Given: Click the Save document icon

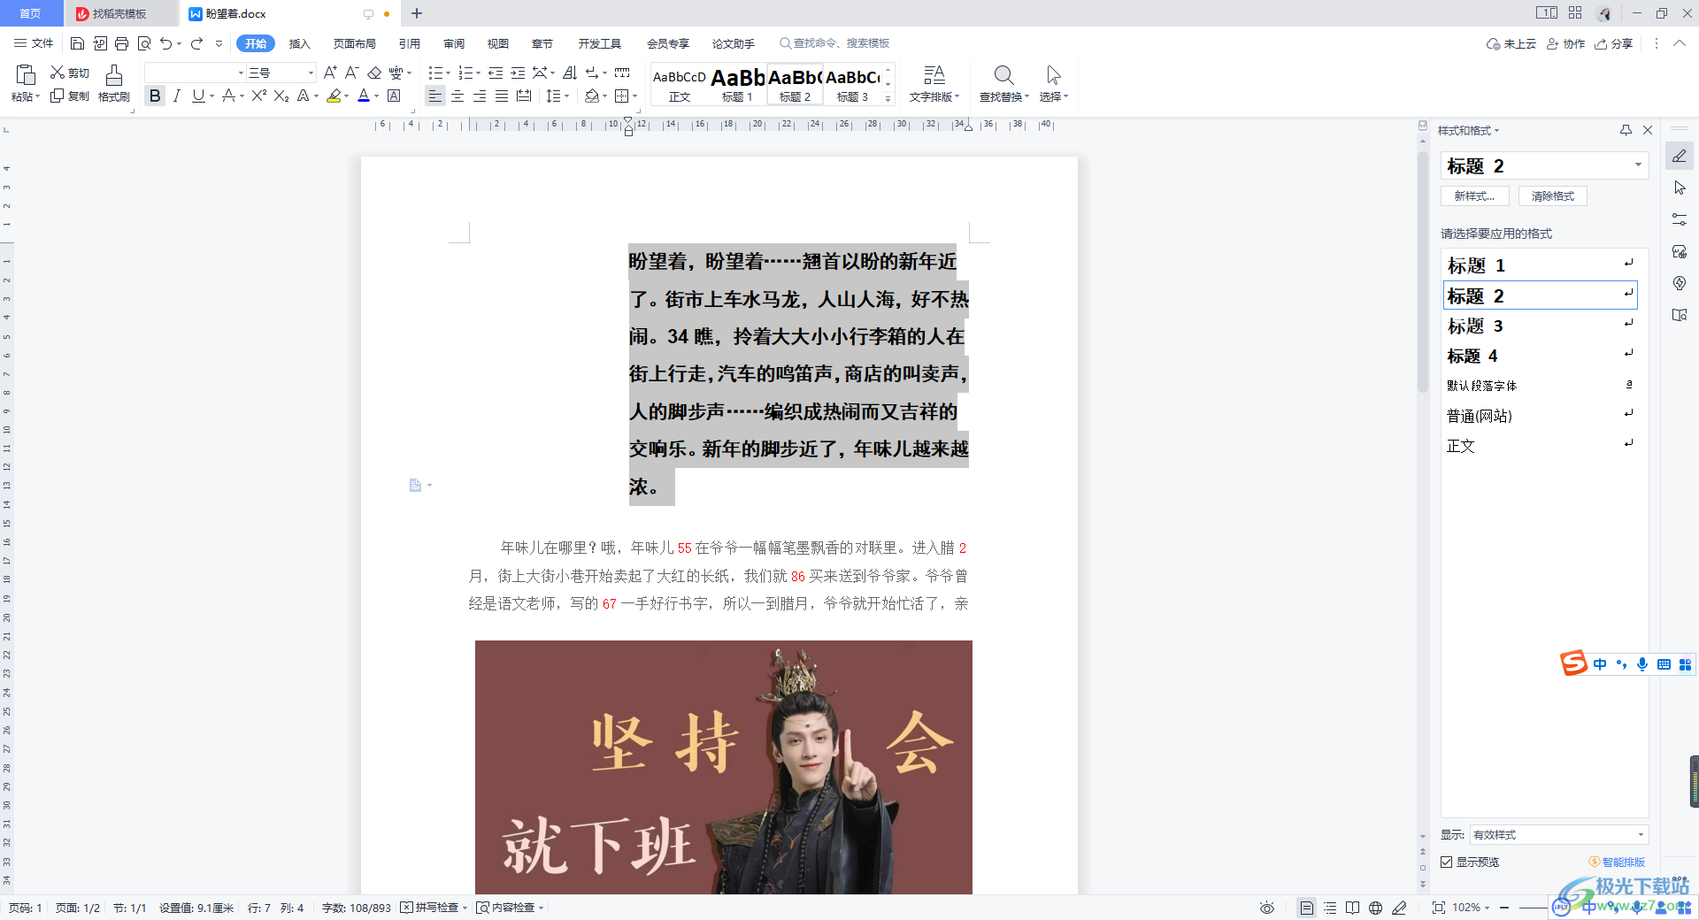Looking at the screenshot, I should click(x=77, y=43).
